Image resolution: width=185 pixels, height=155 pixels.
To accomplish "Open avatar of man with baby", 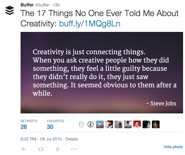I will pos(109,124).
